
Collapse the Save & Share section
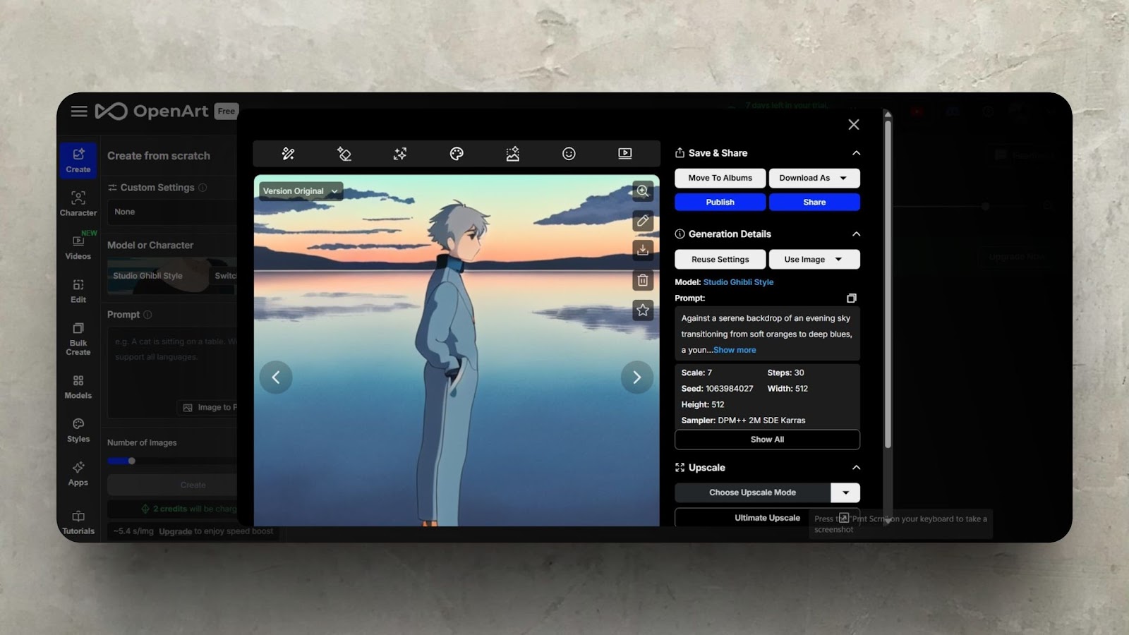(x=856, y=153)
